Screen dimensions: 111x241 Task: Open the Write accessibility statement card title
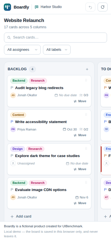41,122
